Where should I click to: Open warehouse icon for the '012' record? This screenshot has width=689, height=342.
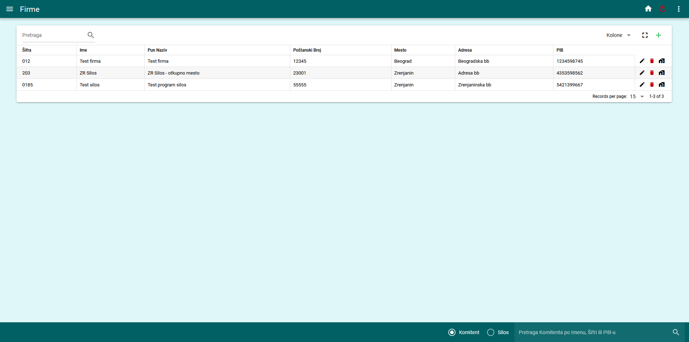tap(662, 61)
